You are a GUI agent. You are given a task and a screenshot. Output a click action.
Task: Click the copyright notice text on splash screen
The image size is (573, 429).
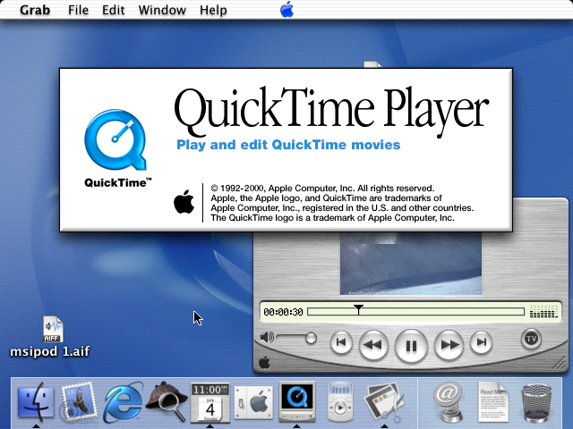tap(342, 203)
